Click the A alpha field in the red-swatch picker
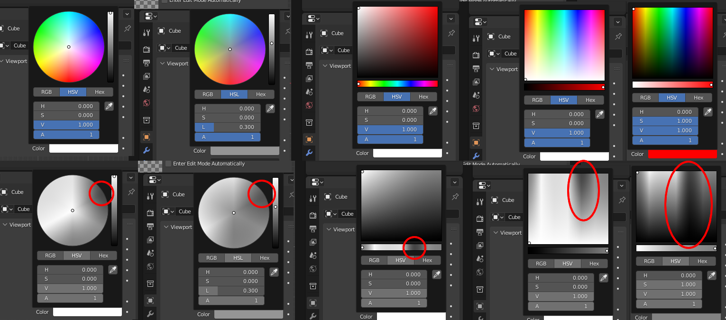This screenshot has width=726, height=320. coord(665,140)
